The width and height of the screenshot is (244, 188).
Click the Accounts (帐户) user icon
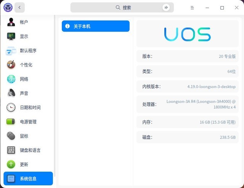11,22
